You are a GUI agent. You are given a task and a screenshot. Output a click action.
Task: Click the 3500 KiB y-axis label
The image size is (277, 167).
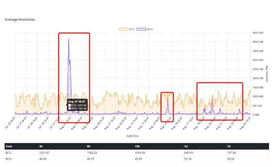(x=258, y=51)
